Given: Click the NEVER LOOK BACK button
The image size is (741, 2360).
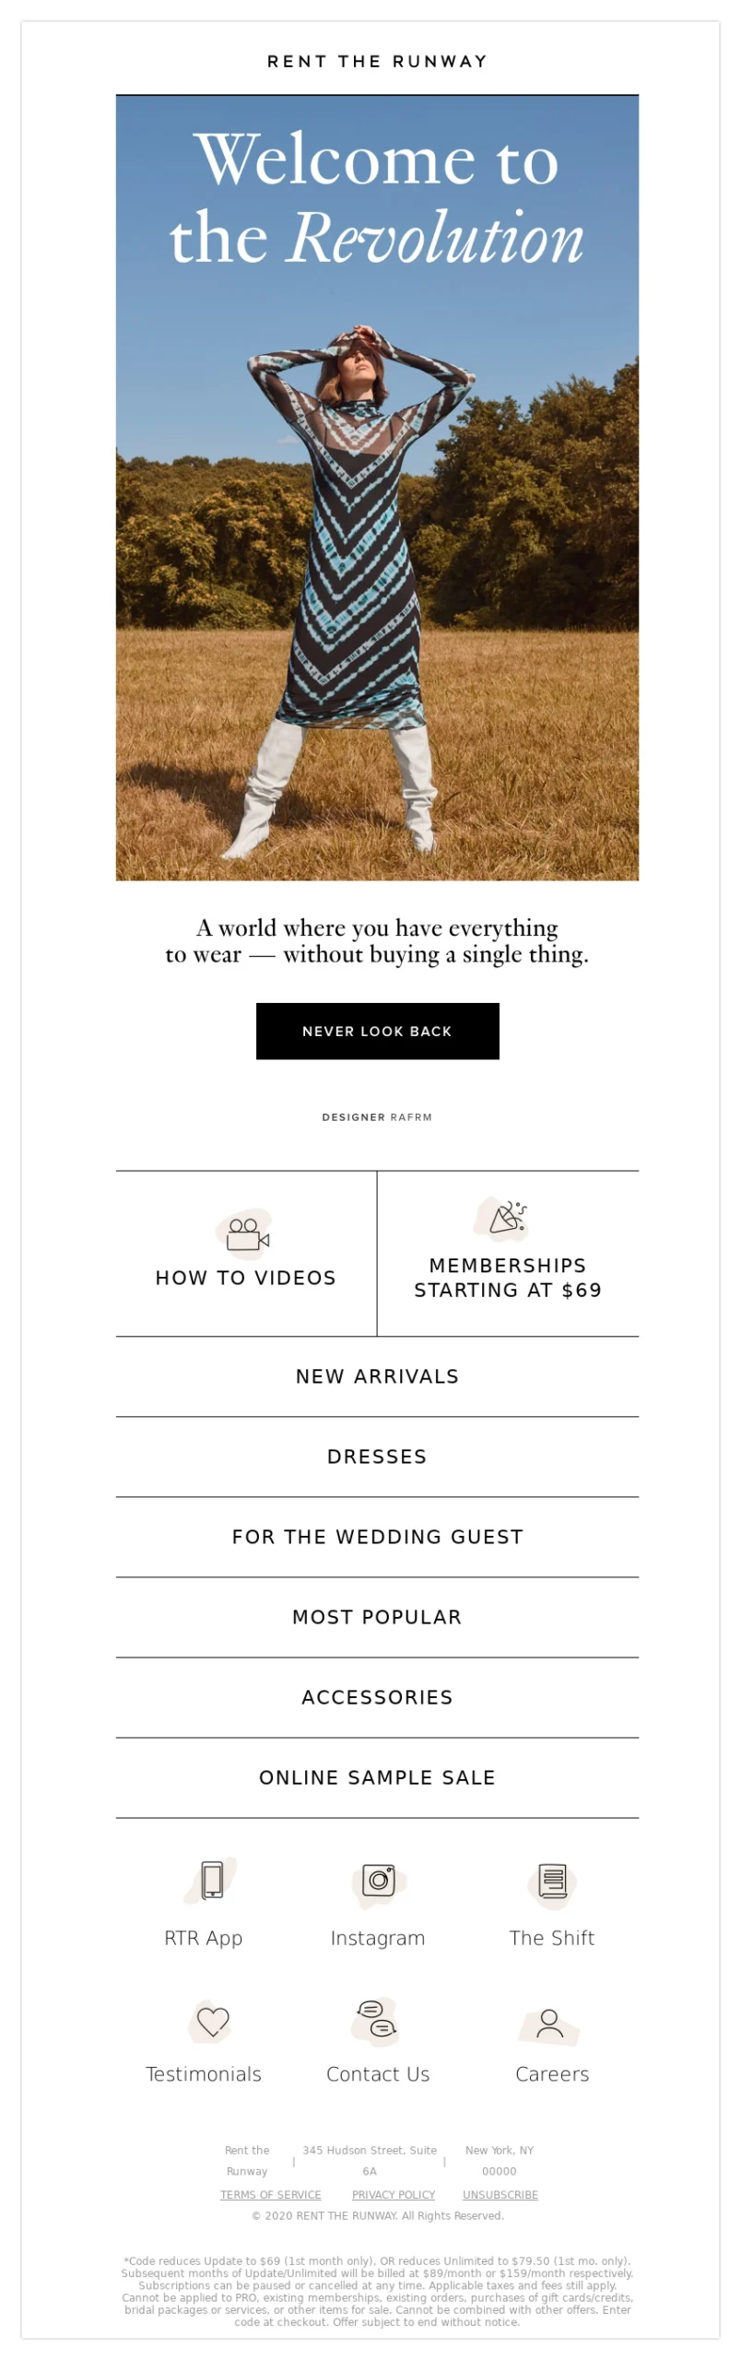Looking at the screenshot, I should [377, 1031].
